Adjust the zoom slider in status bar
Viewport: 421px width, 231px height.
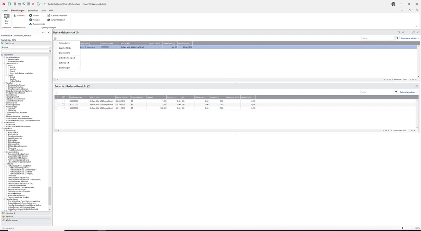402,228
